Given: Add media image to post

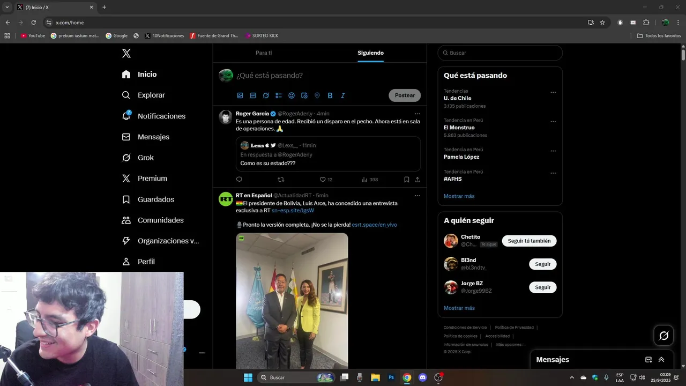Looking at the screenshot, I should (x=240, y=95).
